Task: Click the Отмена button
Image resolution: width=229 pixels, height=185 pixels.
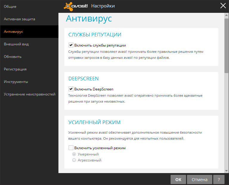Action: 199,179
